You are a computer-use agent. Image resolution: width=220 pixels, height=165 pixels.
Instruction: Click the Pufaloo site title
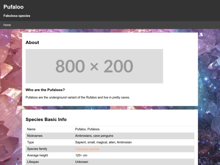(x=13, y=7)
